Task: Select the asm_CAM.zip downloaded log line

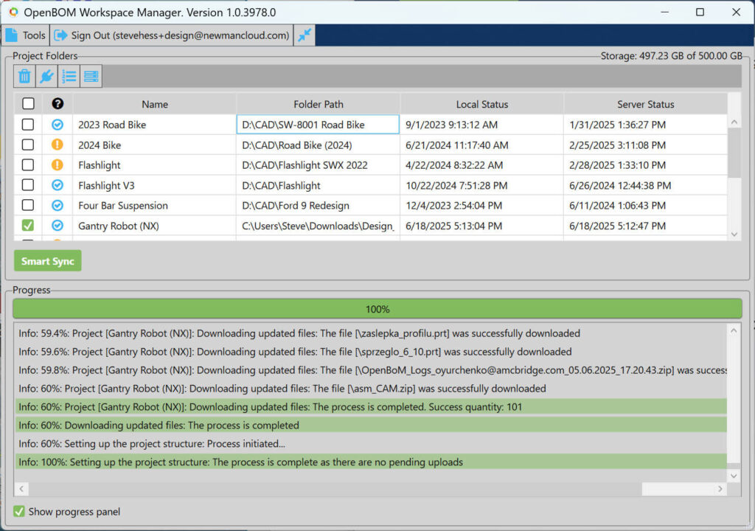Action: [371, 389]
